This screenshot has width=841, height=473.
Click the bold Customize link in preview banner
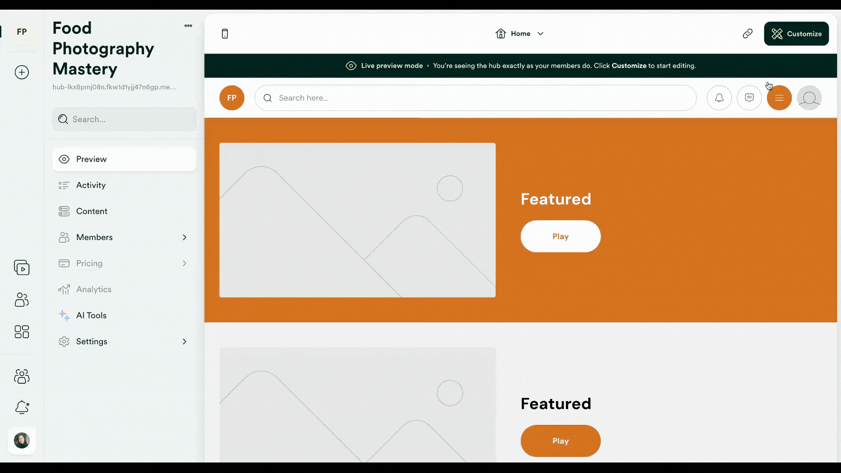pyautogui.click(x=629, y=66)
